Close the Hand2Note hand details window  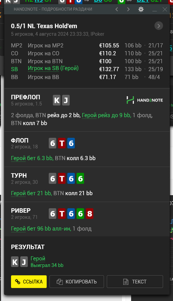point(165,9)
